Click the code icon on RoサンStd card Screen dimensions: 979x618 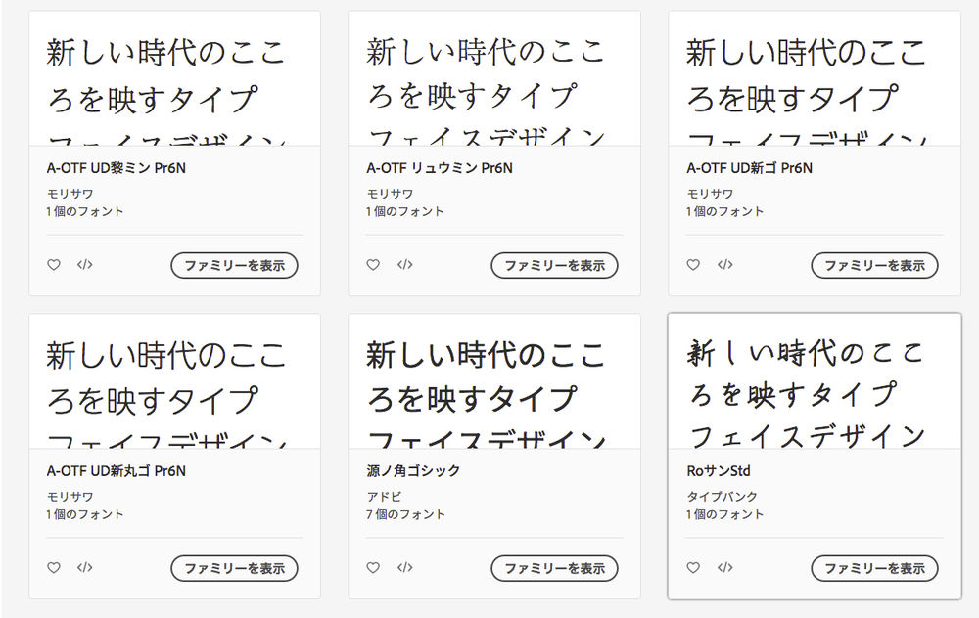pos(725,567)
